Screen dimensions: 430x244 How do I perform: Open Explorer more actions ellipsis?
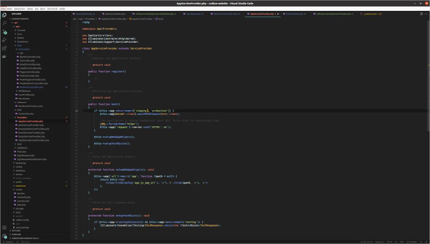66,14
